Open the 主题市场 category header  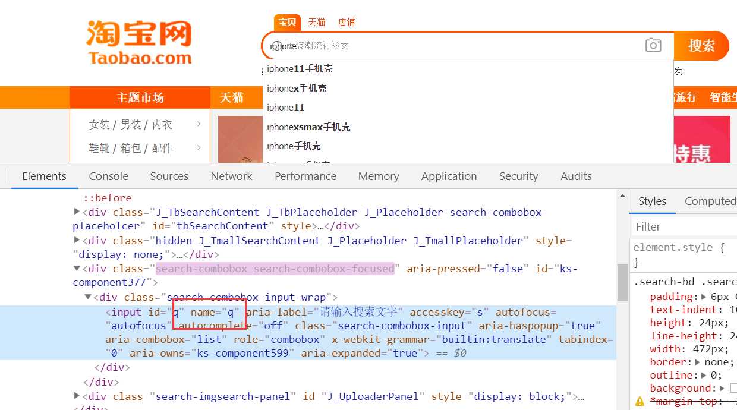140,97
